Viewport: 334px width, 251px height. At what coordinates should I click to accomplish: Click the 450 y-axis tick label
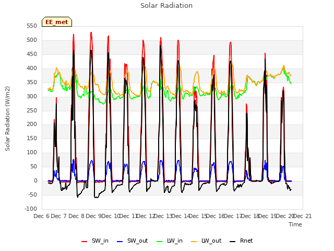pos(32,54)
